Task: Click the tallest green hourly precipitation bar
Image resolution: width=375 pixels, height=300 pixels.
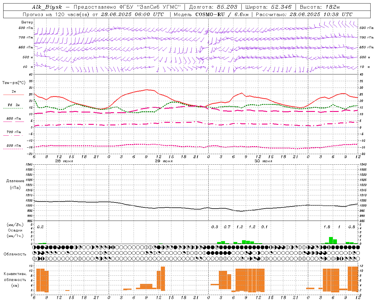Action: pos(331,240)
